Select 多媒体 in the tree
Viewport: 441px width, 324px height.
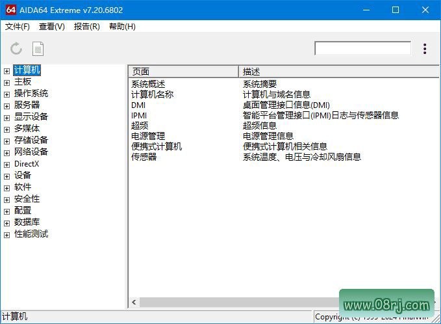coord(27,128)
